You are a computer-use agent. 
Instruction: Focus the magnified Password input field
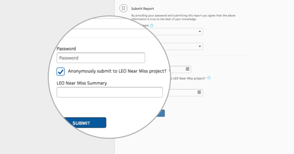click(x=101, y=58)
